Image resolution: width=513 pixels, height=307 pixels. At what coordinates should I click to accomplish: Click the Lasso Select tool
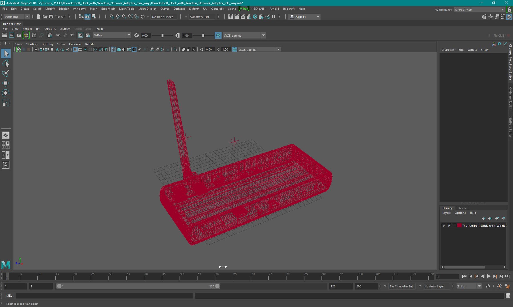5,63
